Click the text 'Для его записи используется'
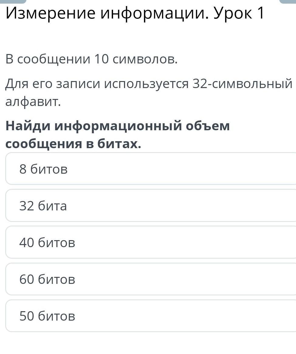This screenshot has height=354, width=296. click(97, 84)
